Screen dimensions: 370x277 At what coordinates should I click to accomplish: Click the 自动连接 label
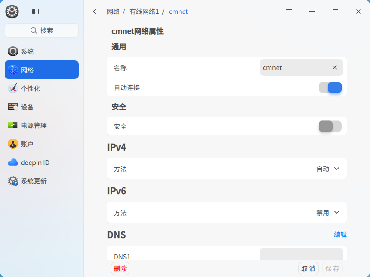pyautogui.click(x=127, y=88)
